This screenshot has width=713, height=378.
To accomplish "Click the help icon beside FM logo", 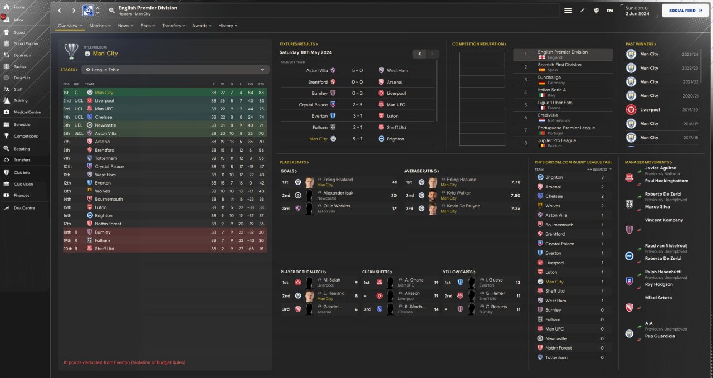I will coord(597,11).
